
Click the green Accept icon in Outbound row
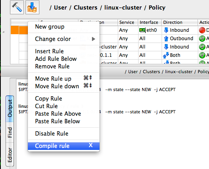click(202, 39)
